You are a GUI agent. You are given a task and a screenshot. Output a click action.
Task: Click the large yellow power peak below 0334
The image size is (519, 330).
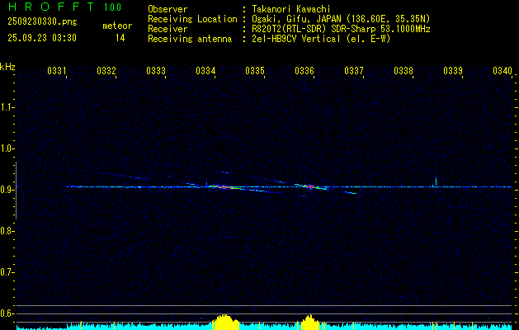[225, 322]
